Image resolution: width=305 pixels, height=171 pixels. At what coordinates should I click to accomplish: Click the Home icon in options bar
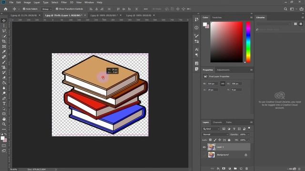[6, 9]
